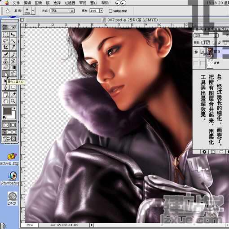Screen dimensions: 229x229
Task: Select the Lasso tool
Action: 5,41
